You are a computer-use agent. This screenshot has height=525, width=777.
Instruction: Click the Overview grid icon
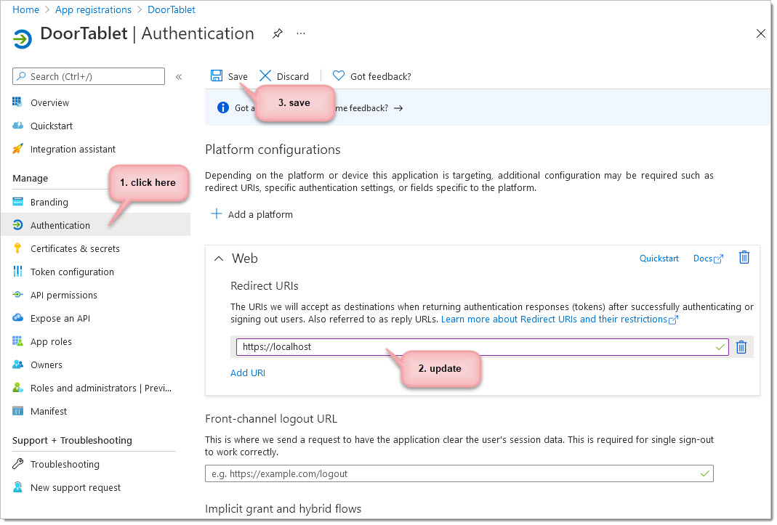[x=17, y=102]
